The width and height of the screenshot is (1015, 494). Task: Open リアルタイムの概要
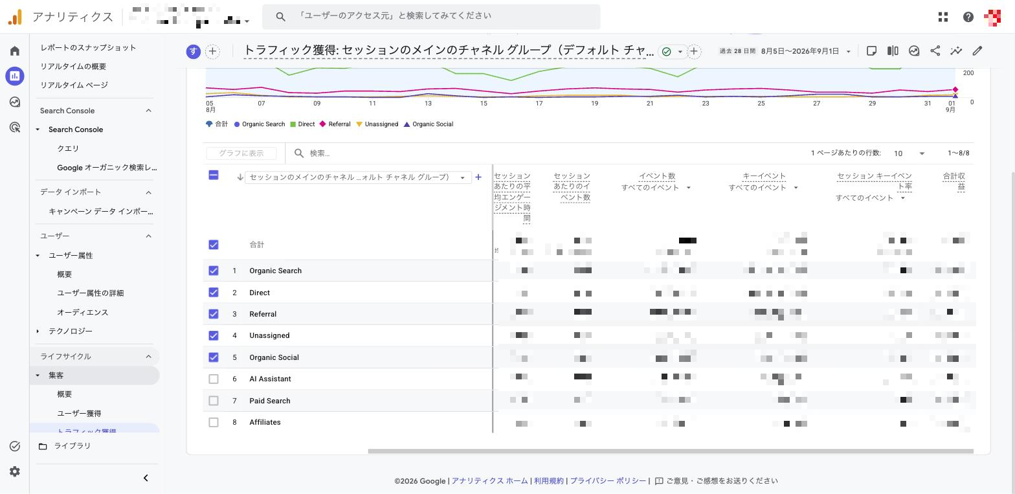(x=73, y=66)
